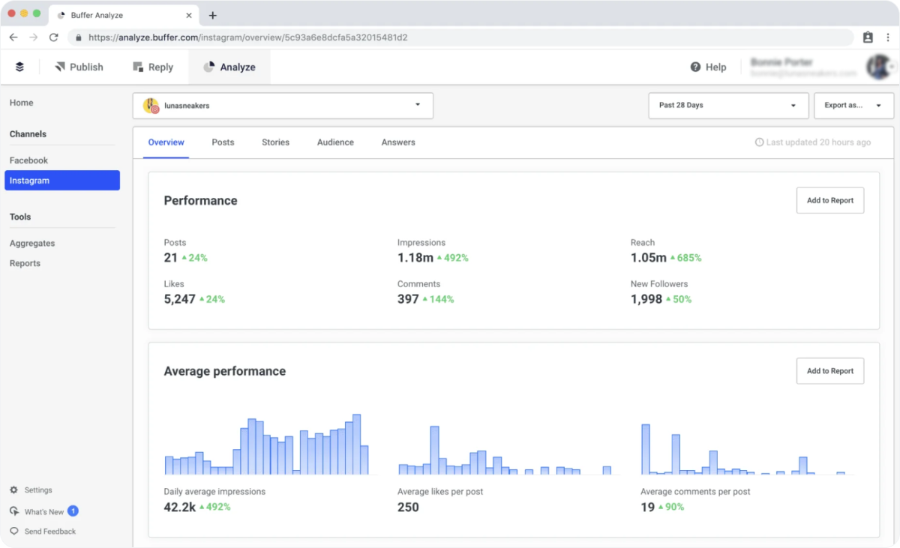This screenshot has height=548, width=900.
Task: Click the Help question mark icon
Action: [696, 67]
